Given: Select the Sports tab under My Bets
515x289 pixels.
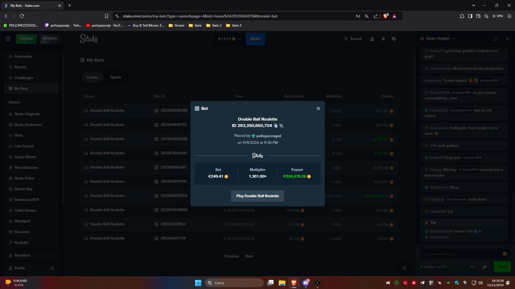Looking at the screenshot, I should click(x=115, y=77).
